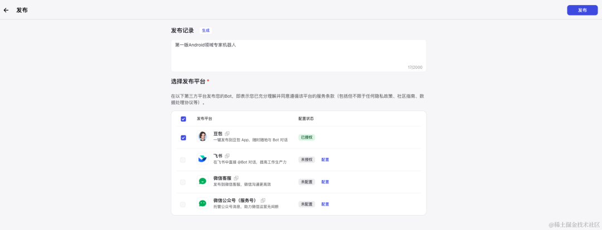Click the 微信公众号（服务号） platform name
This screenshot has width=602, height=230.
pos(235,200)
